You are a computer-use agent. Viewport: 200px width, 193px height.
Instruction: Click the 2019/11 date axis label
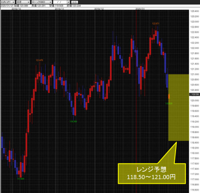click(x=59, y=9)
